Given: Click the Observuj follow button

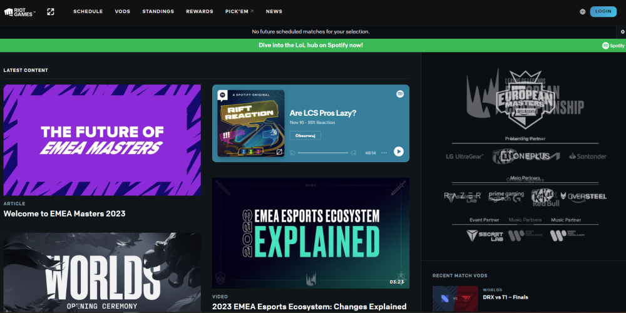Looking at the screenshot, I should pos(305,135).
